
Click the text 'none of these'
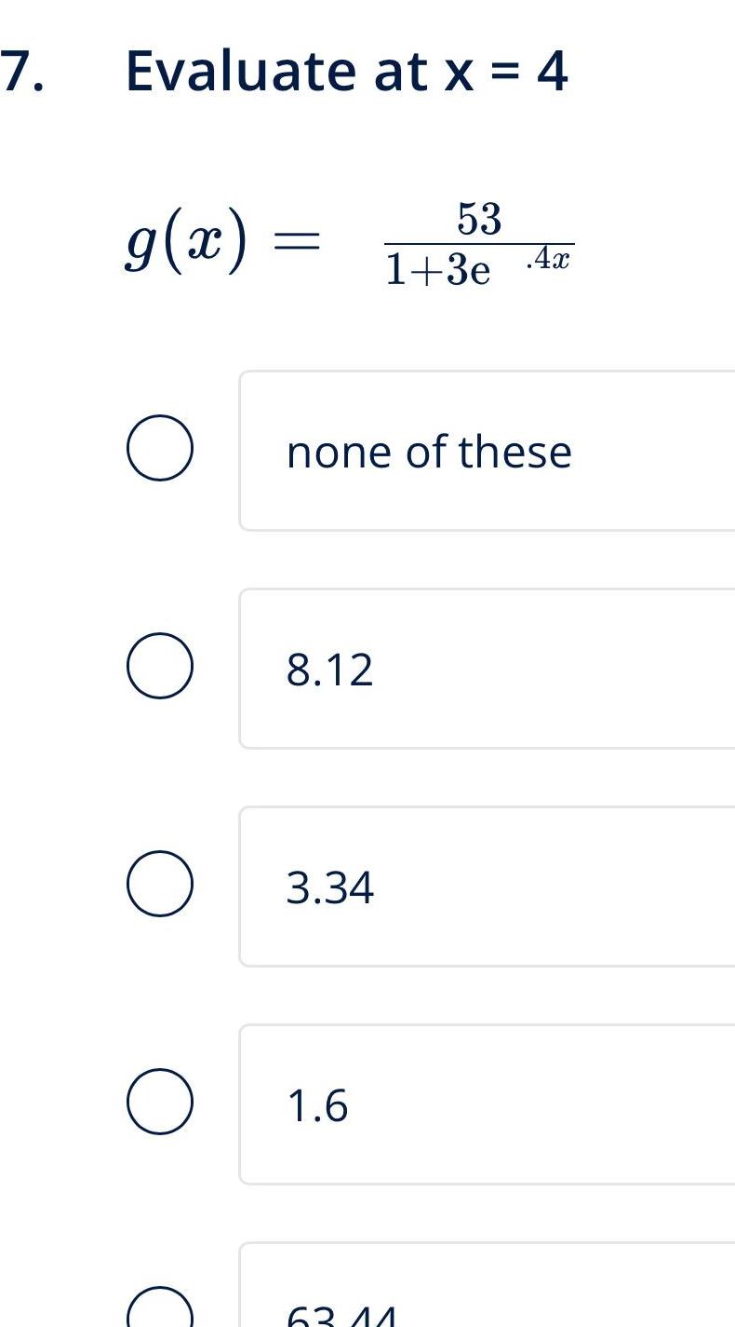coord(429,452)
